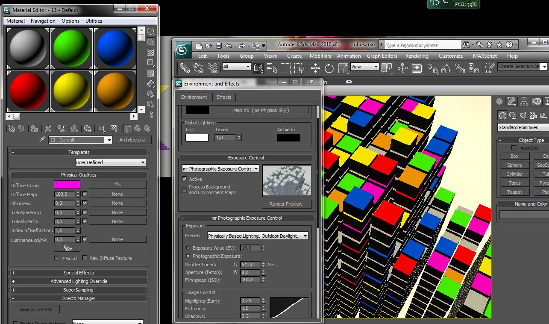Screen dimensions: 549x324
Task: Toggle Backlight icon in Material Editor
Action: pyautogui.click(x=150, y=42)
